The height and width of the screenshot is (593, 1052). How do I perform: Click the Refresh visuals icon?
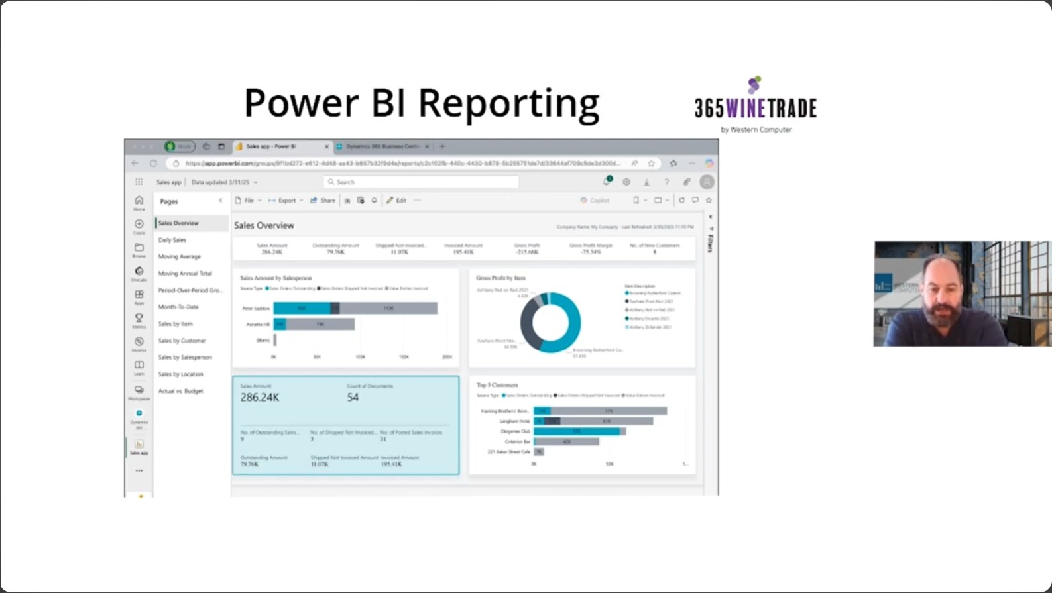pos(681,200)
